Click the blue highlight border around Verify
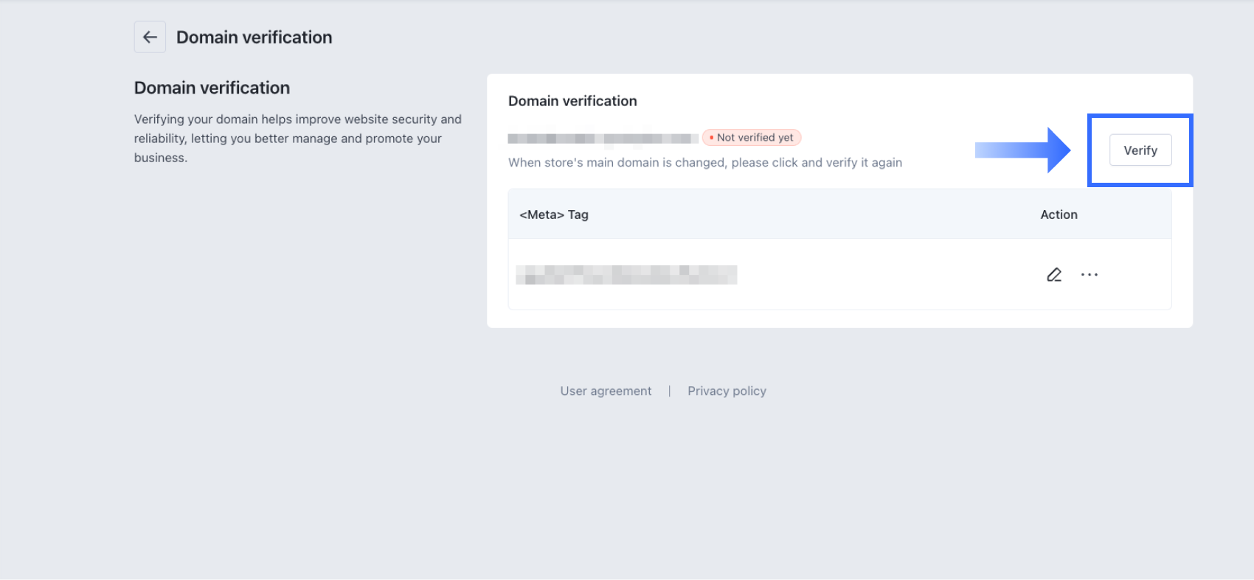This screenshot has width=1254, height=580. click(x=1140, y=116)
